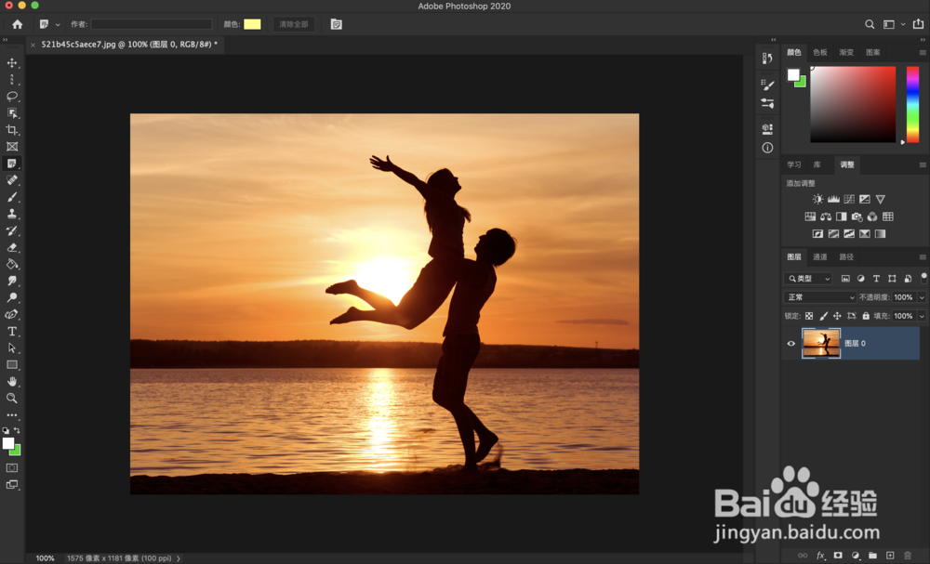Viewport: 930px width, 564px height.
Task: Select the Frame tool
Action: pyautogui.click(x=12, y=146)
